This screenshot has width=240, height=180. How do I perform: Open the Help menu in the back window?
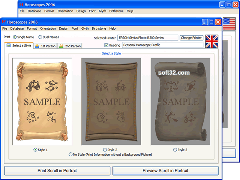pos(130,11)
